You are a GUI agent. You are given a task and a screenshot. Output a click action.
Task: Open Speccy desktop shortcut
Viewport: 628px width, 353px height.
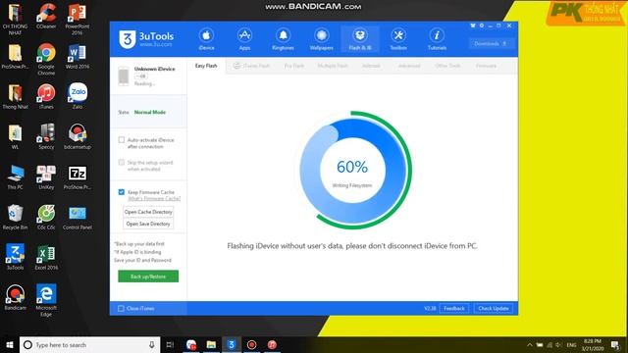click(46, 136)
